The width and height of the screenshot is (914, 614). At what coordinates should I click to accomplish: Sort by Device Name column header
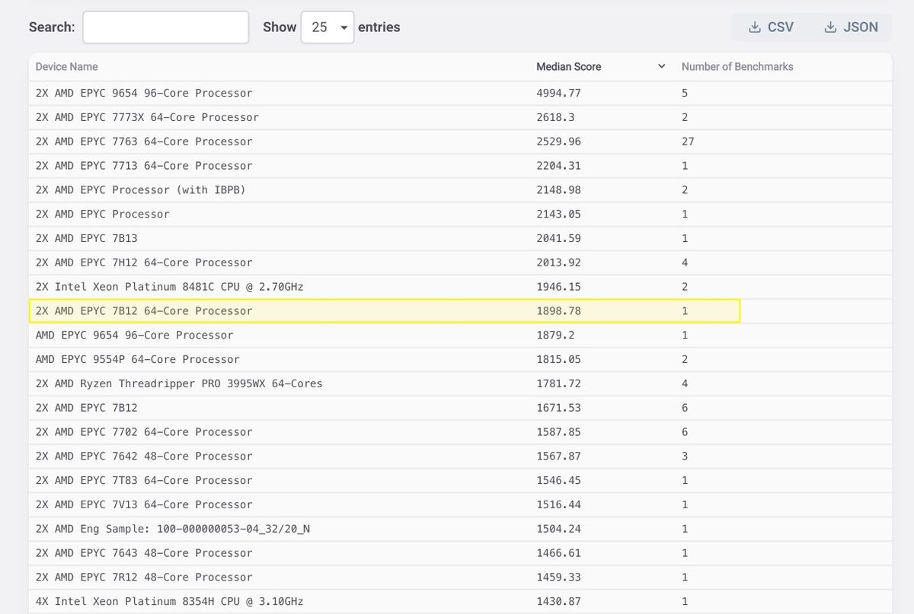(67, 67)
